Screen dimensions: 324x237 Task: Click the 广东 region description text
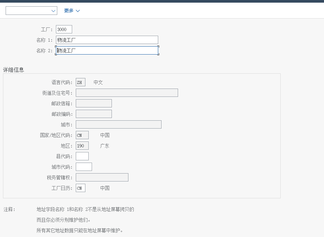pos(105,146)
